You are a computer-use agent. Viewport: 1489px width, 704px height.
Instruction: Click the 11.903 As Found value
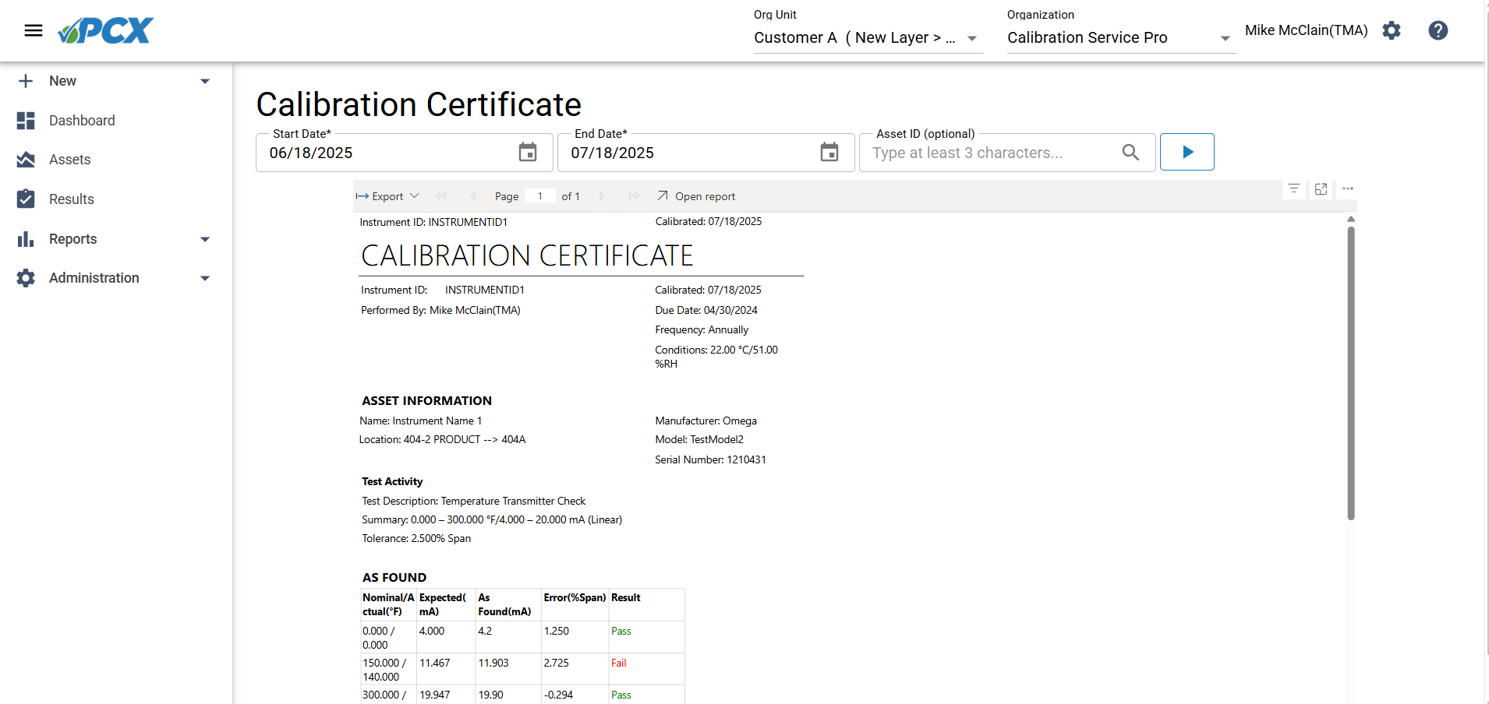tap(493, 663)
